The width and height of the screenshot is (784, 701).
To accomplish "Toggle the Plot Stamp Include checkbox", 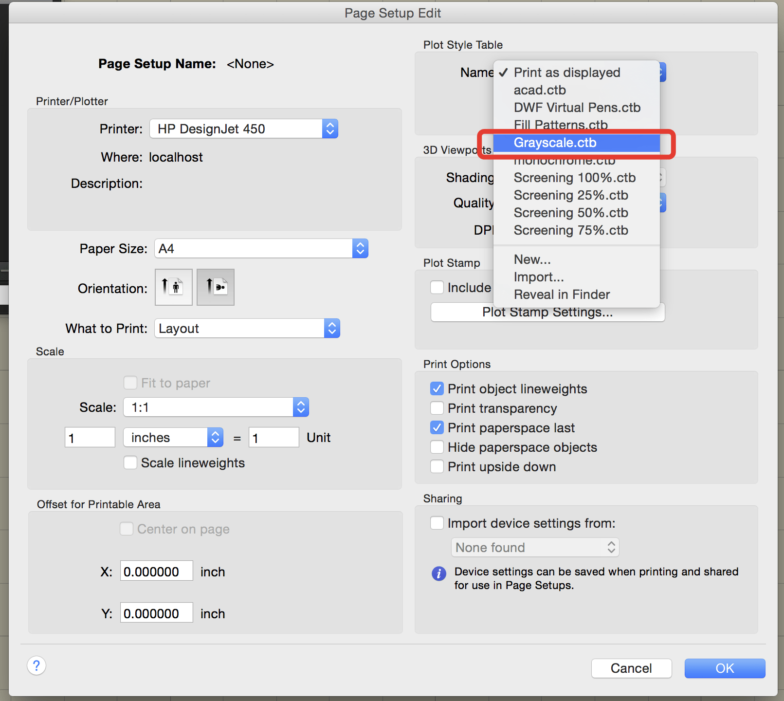I will pos(437,287).
